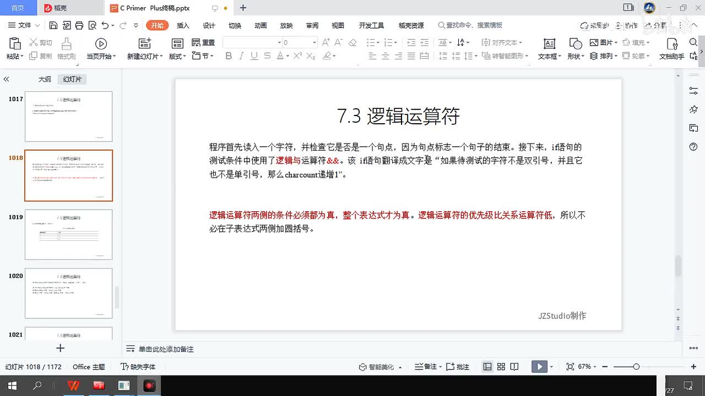
Task: Open the 文件 file menu
Action: pos(24,25)
